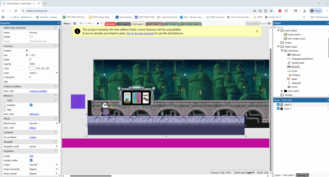Select the turret object type
The height and width of the screenshot is (177, 329).
295,87
